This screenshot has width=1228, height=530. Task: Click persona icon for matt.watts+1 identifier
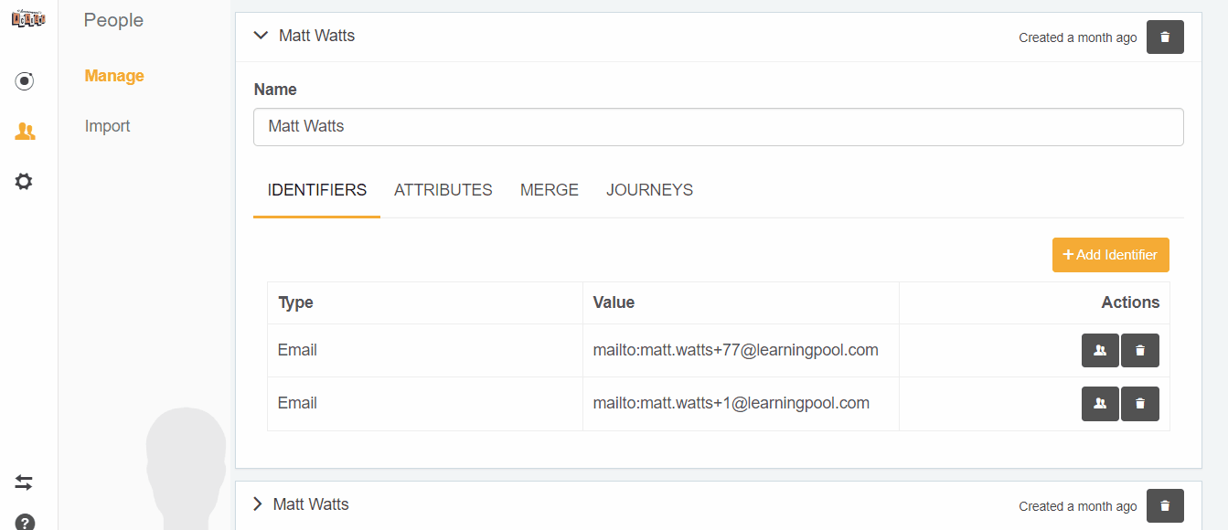tap(1100, 404)
